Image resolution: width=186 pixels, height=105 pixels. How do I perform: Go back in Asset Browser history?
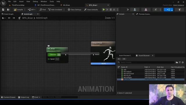[x=119, y=59]
